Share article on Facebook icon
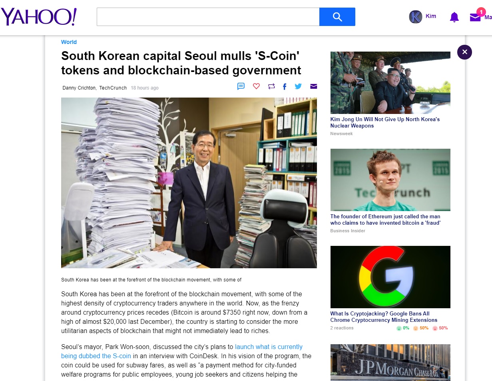 point(285,86)
